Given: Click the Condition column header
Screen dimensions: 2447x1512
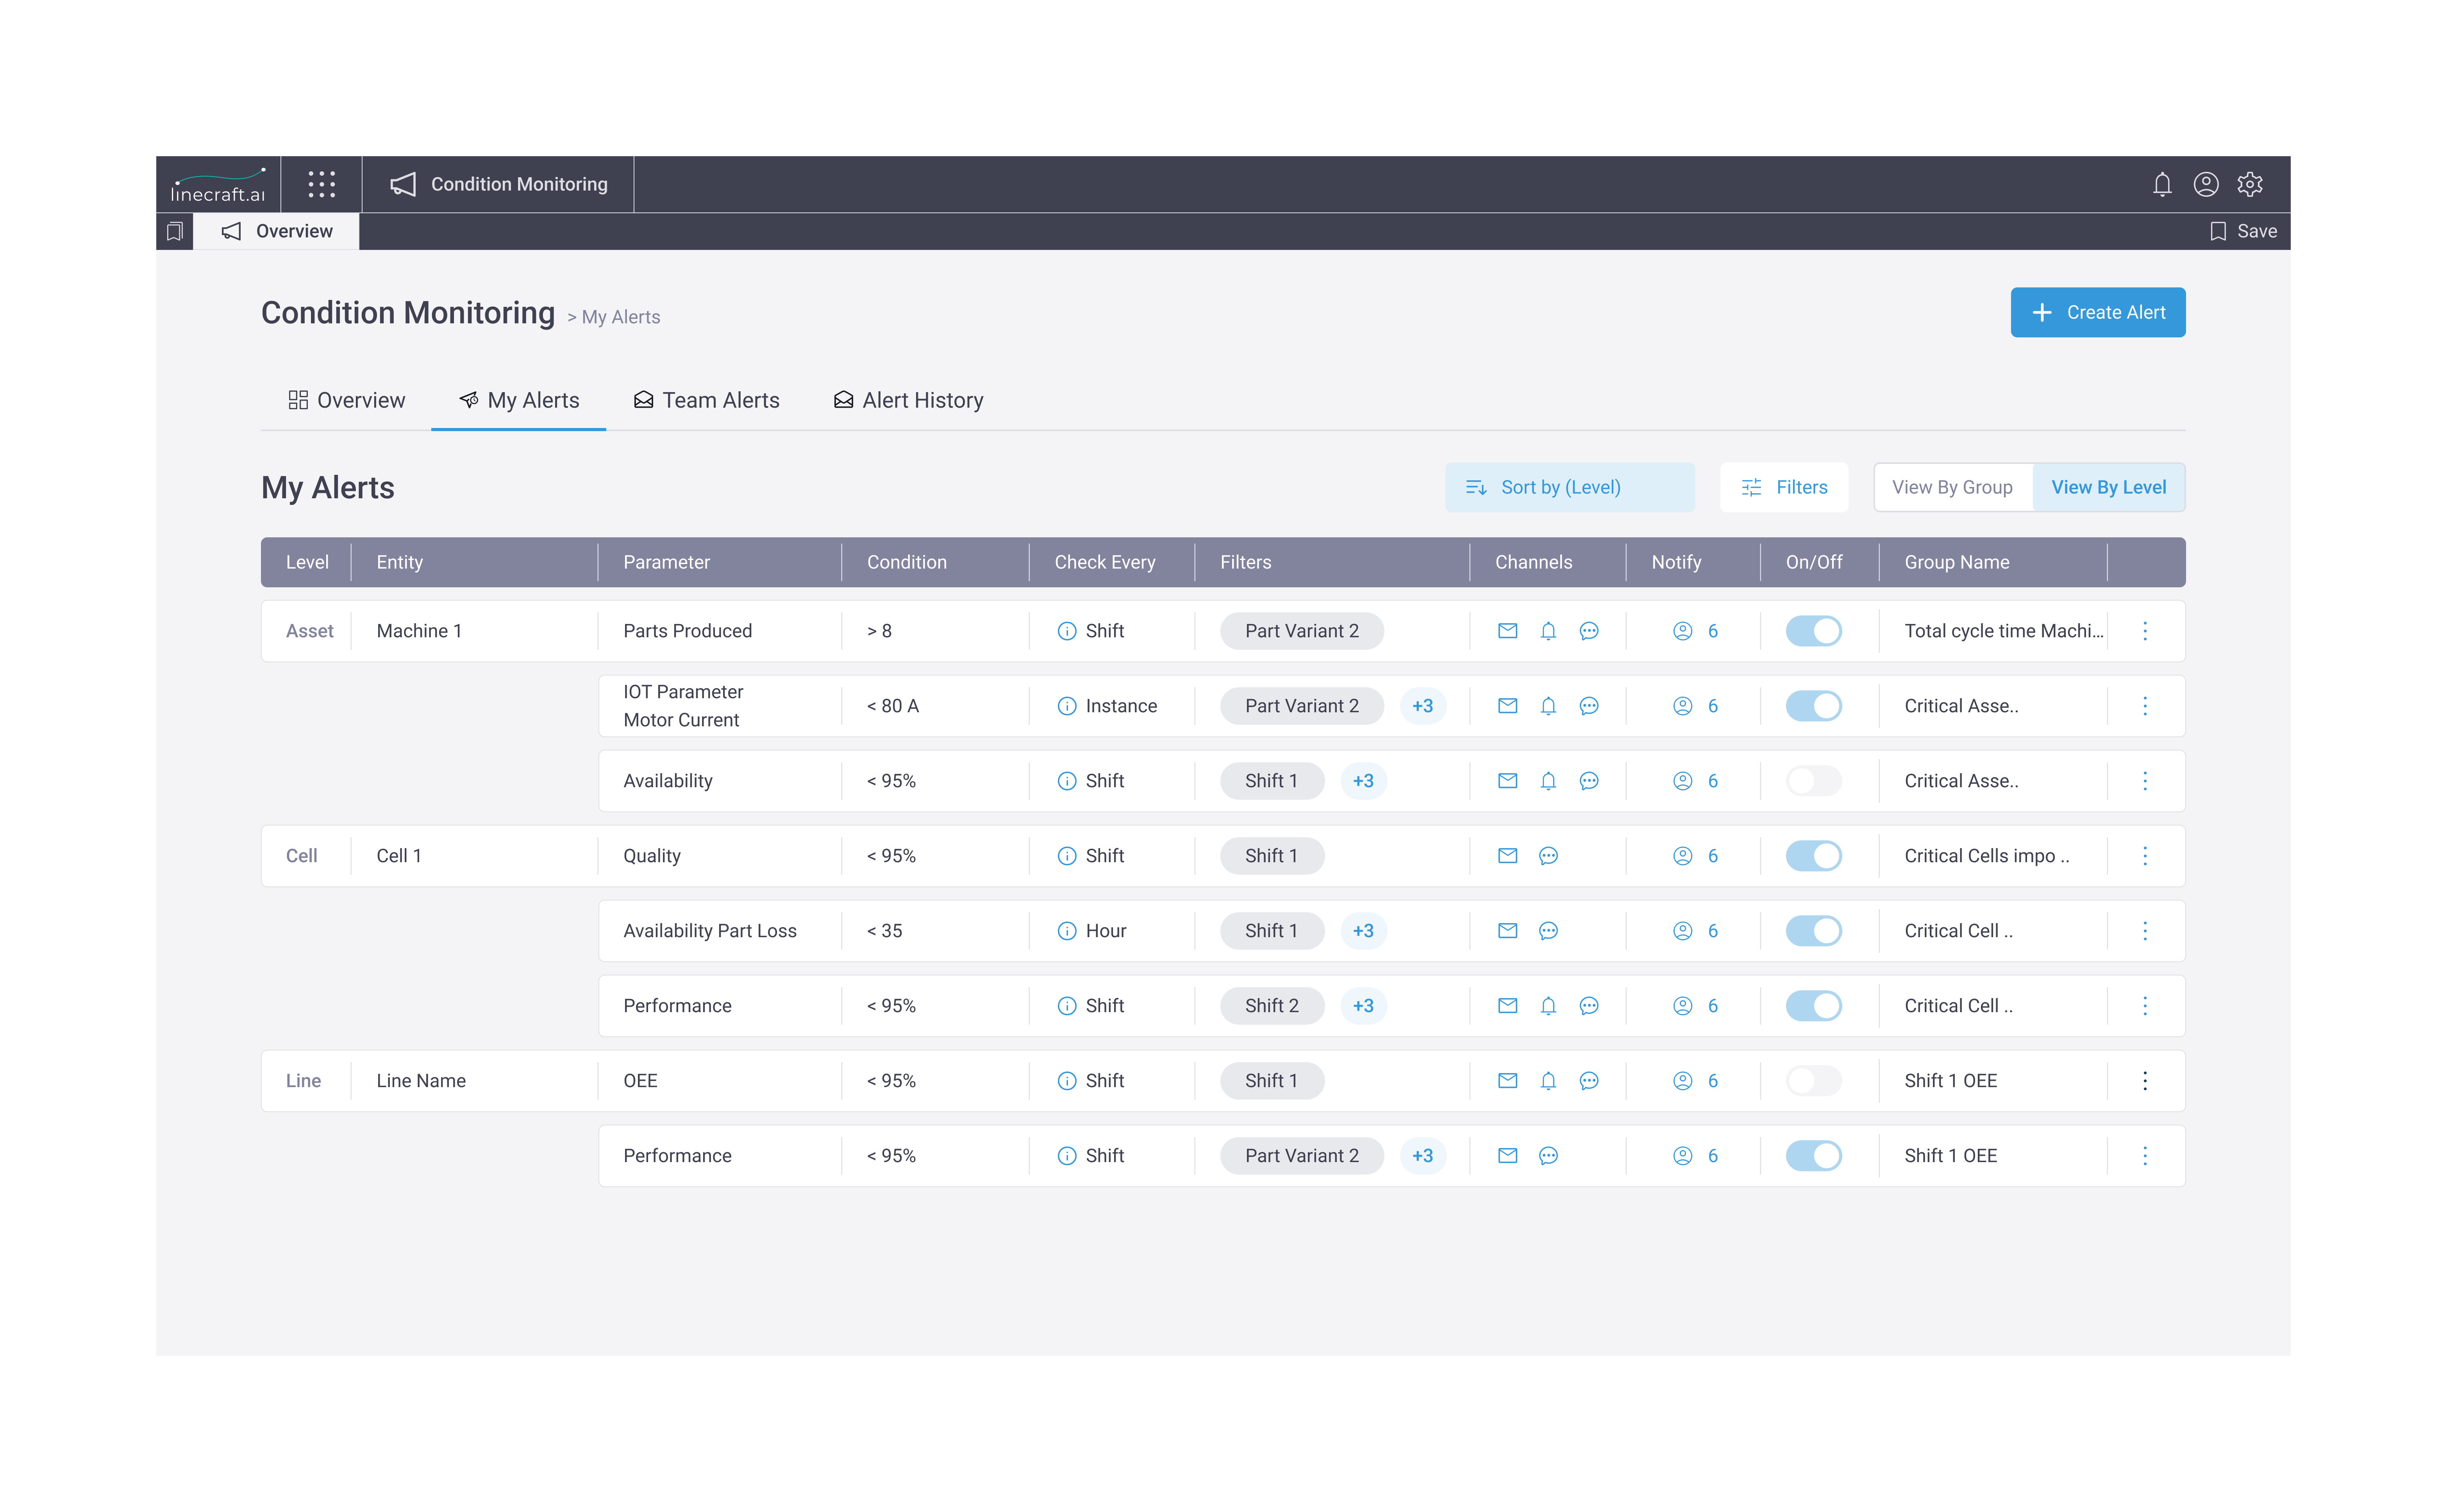Looking at the screenshot, I should pyautogui.click(x=906, y=562).
